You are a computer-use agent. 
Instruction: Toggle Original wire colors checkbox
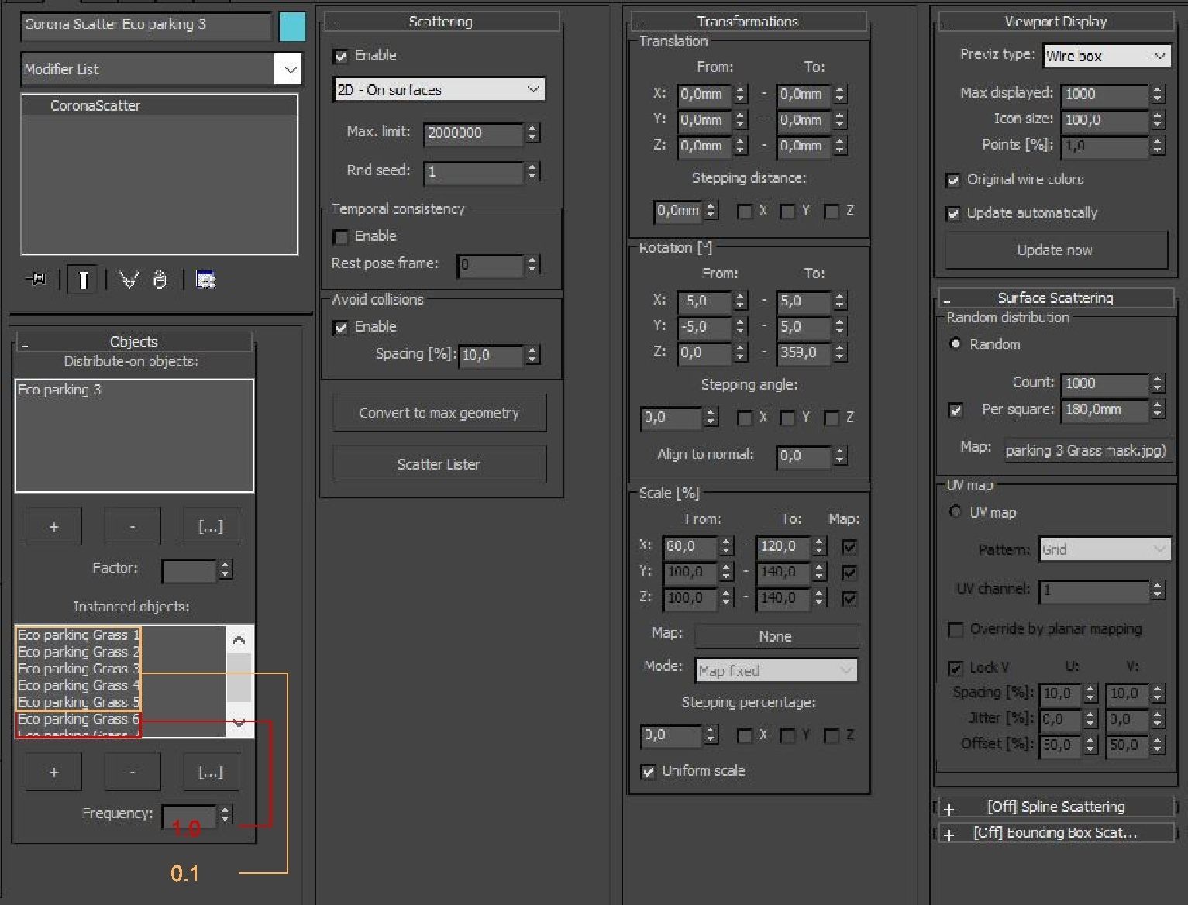(x=953, y=181)
